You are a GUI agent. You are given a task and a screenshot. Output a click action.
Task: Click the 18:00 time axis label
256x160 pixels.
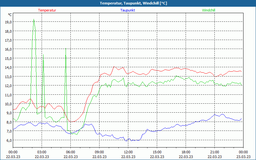[x=186, y=152]
